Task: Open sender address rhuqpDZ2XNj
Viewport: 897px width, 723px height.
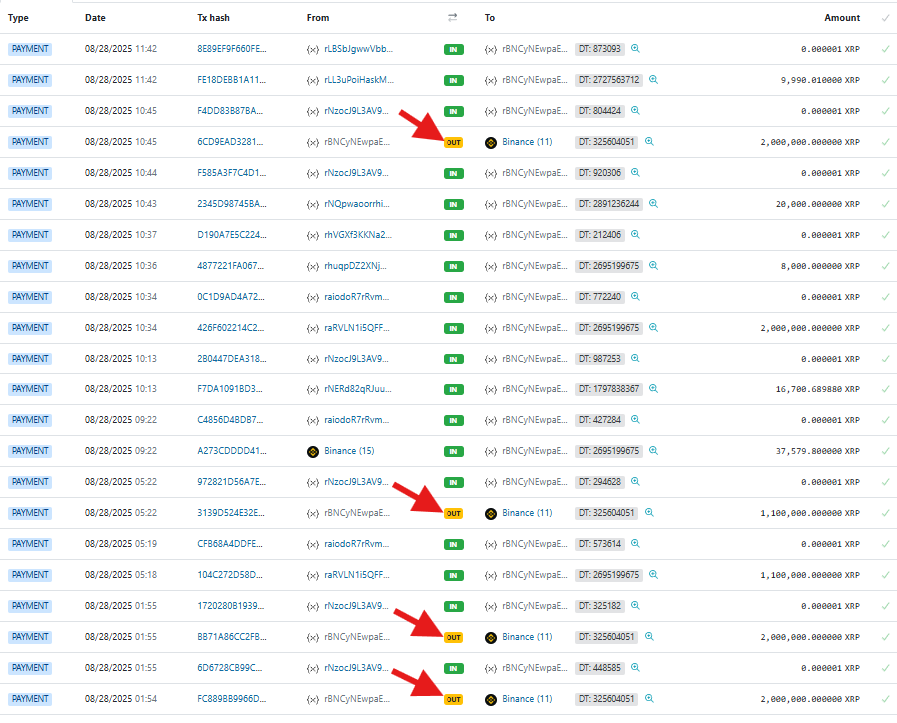Action: click(x=355, y=265)
